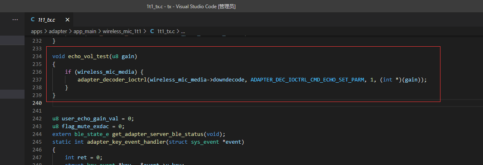This screenshot has width=483, height=165.
Task: Click the ble_state_e type name
Action: (92, 134)
